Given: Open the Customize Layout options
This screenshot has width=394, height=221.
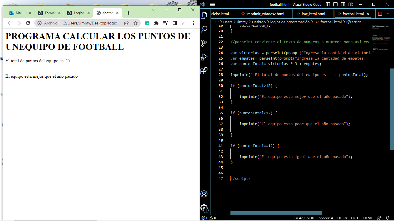Looking at the screenshot, I should click(350, 4).
